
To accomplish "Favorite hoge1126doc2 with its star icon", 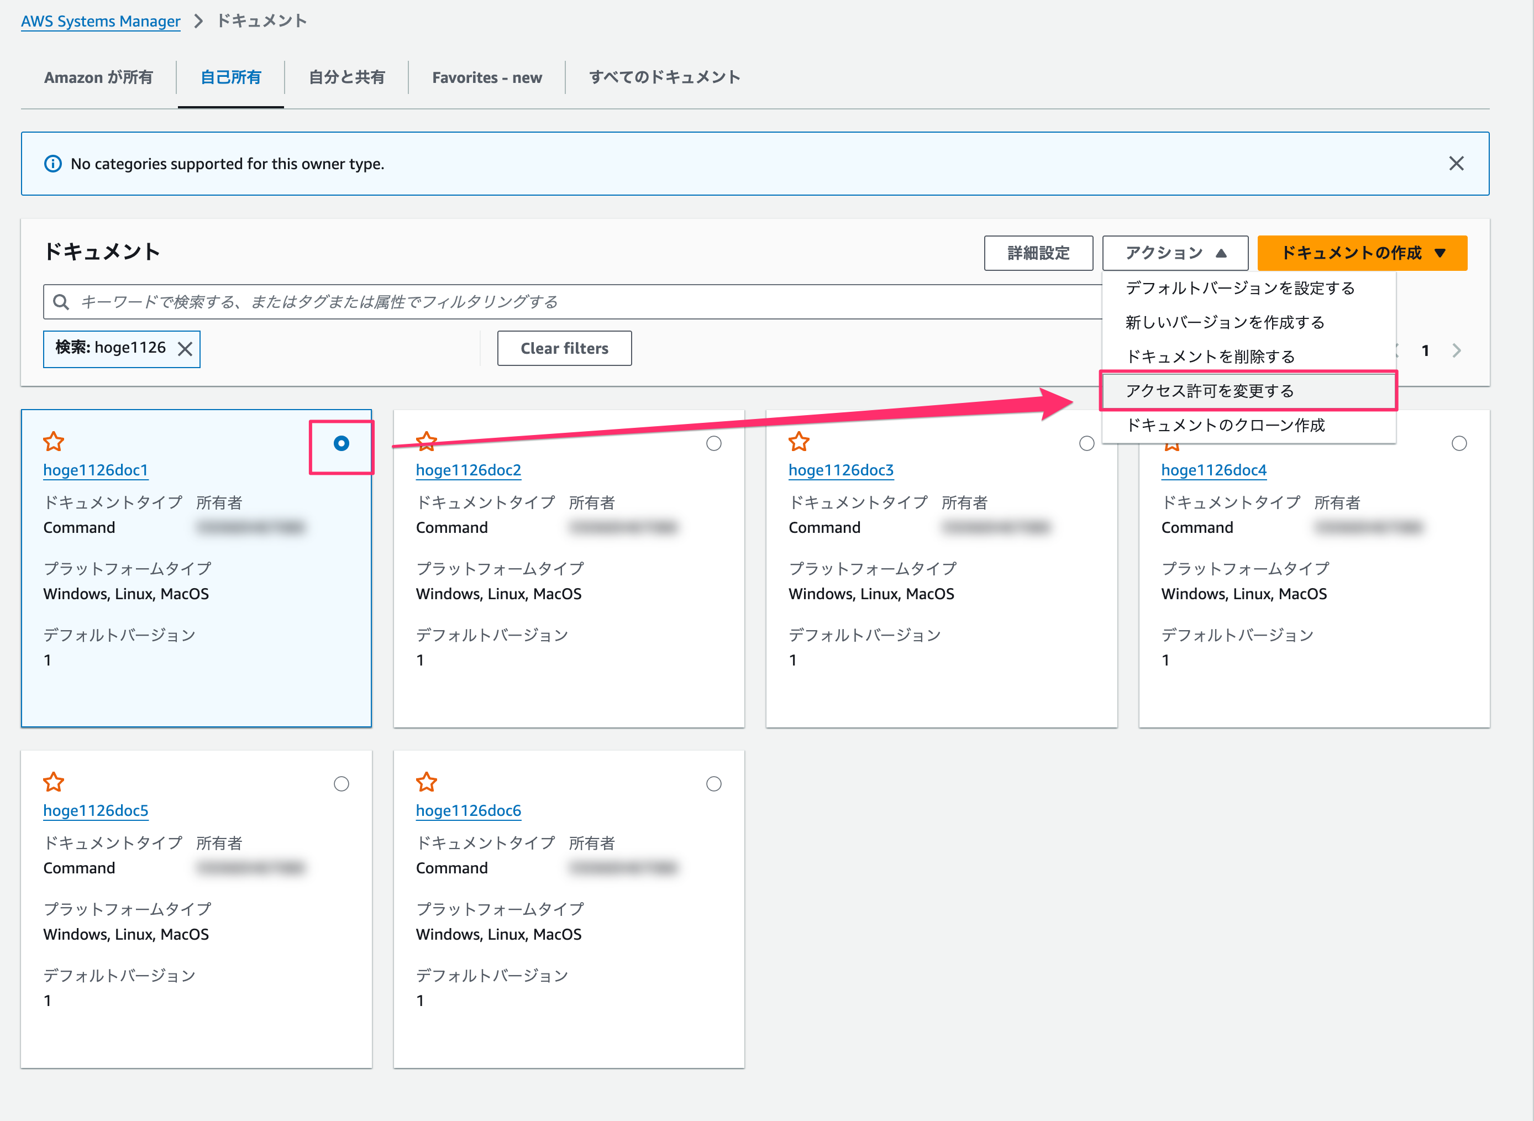I will [x=427, y=442].
